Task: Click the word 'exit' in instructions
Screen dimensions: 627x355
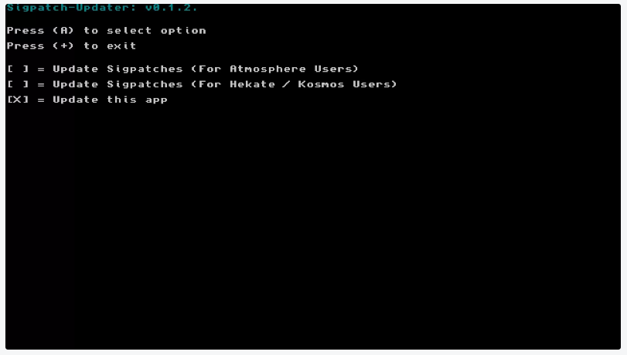Action: [x=121, y=46]
